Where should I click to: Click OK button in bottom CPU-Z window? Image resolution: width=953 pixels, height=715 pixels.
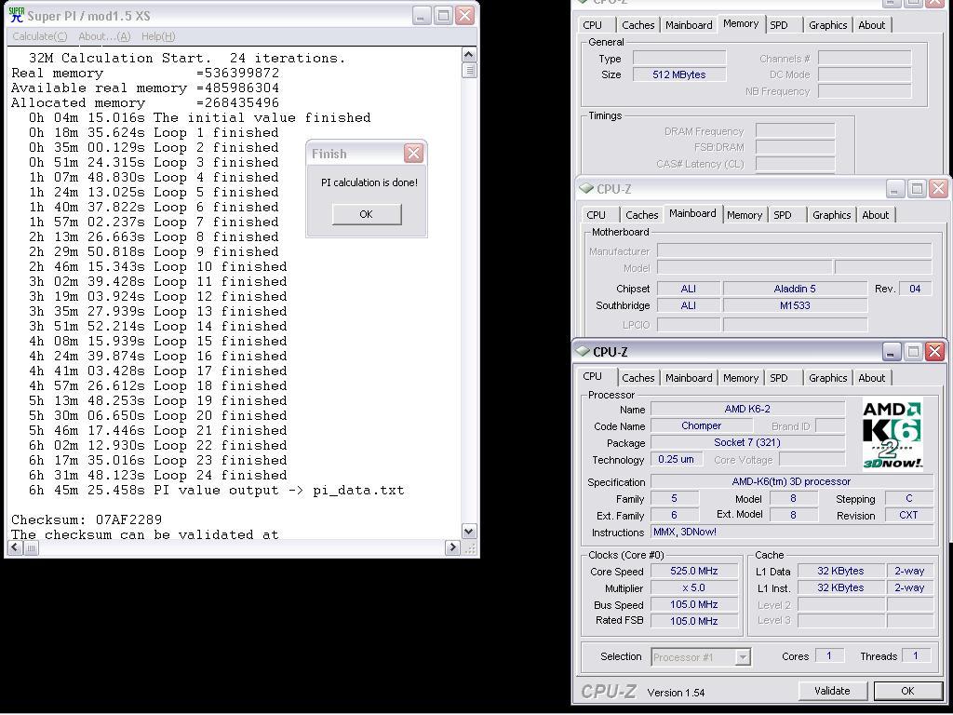(x=907, y=691)
